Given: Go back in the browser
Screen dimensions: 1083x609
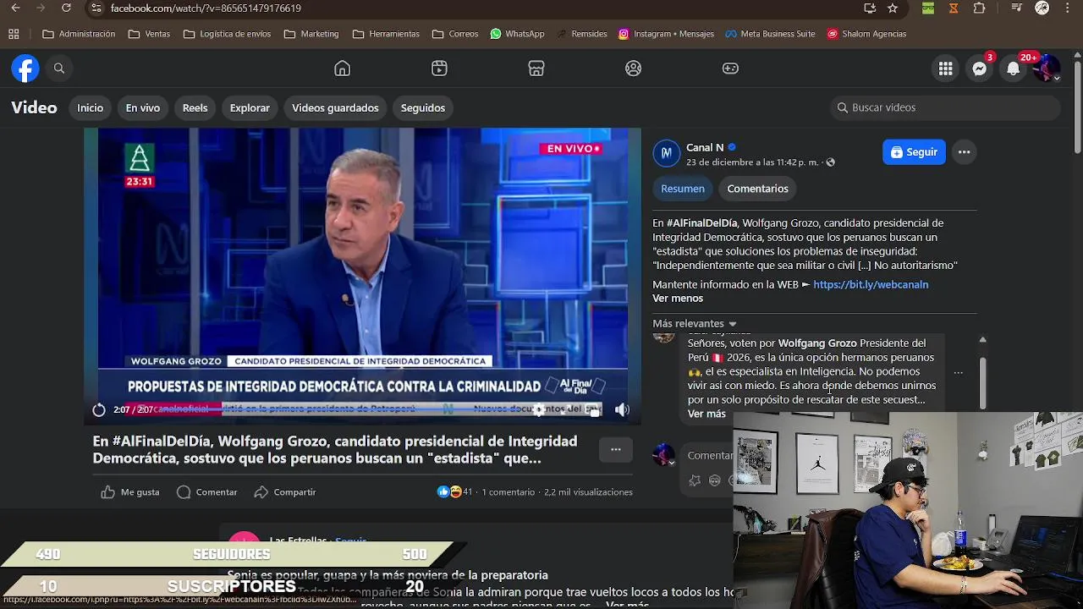Looking at the screenshot, I should tap(15, 8).
